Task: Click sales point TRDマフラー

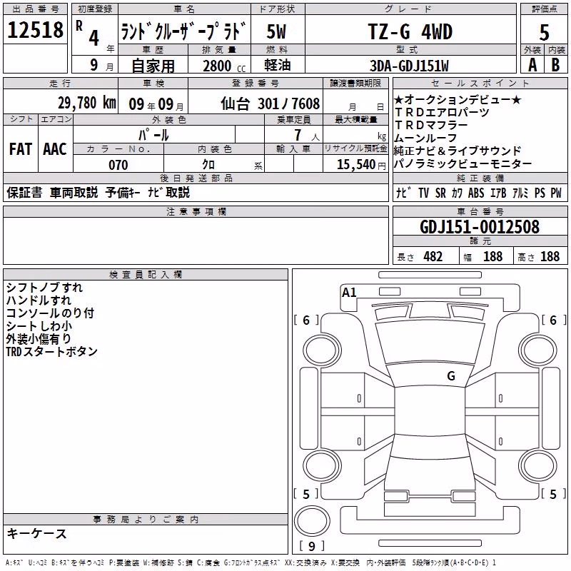Action: (431, 125)
